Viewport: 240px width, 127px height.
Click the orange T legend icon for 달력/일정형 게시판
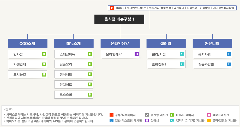[x=209, y=120]
